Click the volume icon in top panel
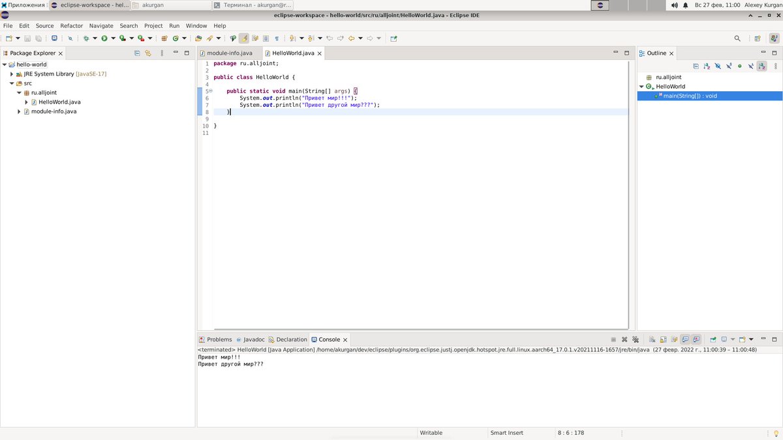This screenshot has width=783, height=440. click(x=675, y=5)
